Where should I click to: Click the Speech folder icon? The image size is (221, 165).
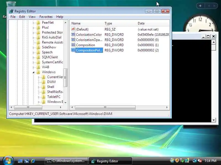[38, 52]
